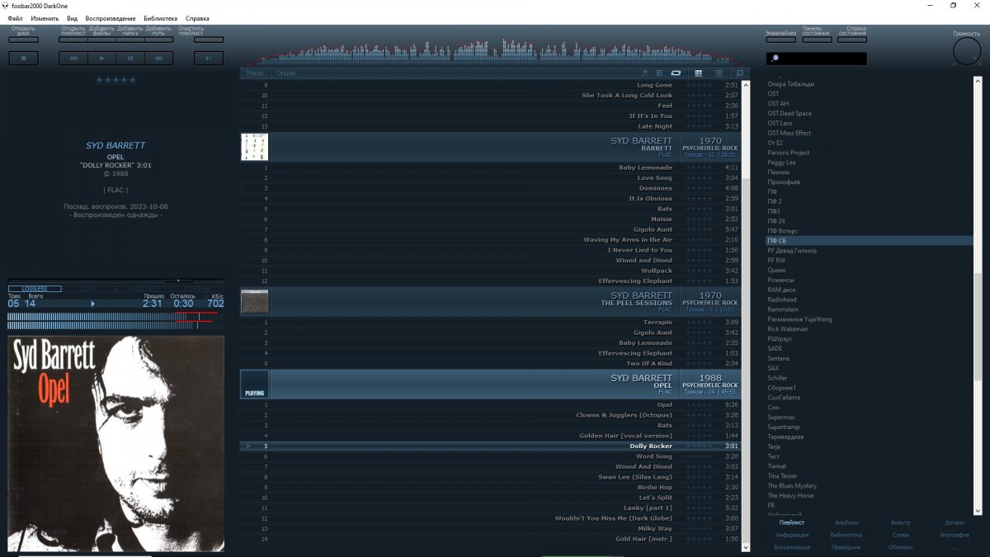Click the play arrow beside track Dolly Rocker
The image size is (990, 557).
[x=249, y=446]
